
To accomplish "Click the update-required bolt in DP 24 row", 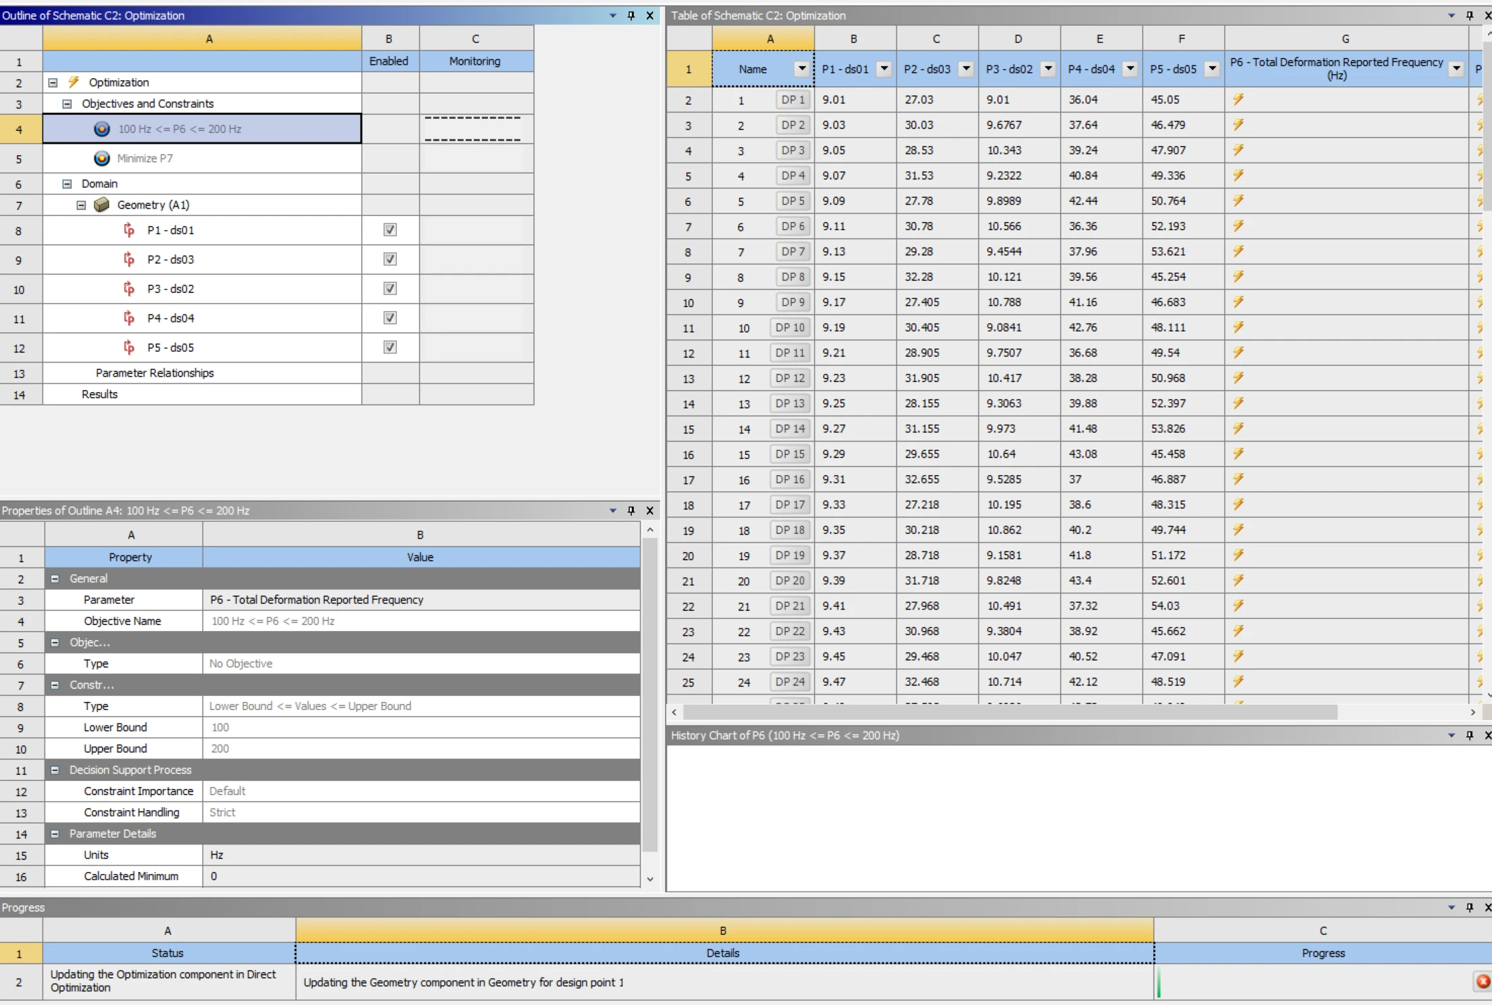I will (x=1238, y=682).
